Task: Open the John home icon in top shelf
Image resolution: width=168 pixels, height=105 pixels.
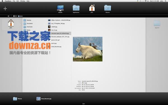Action: [92, 8]
